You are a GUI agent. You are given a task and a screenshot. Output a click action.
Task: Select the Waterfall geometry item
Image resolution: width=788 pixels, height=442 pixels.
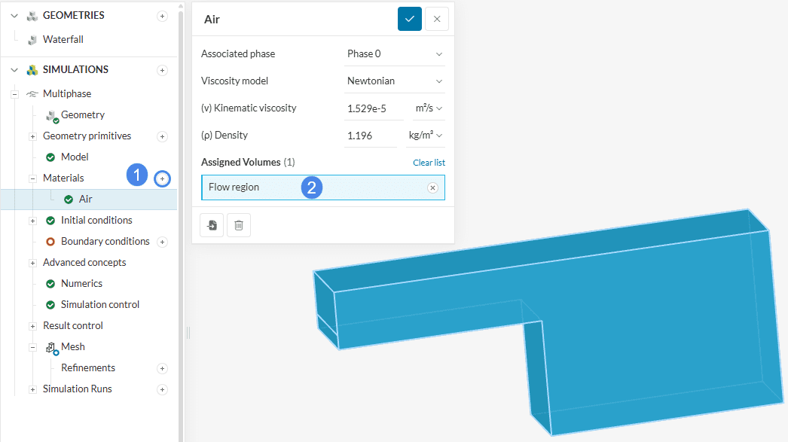tap(63, 40)
